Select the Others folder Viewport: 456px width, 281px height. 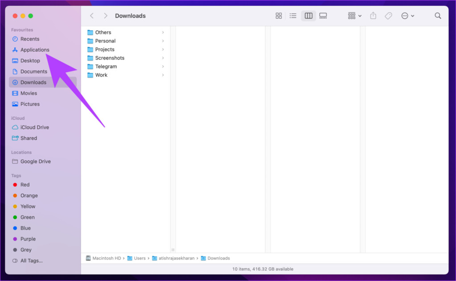pyautogui.click(x=126, y=33)
